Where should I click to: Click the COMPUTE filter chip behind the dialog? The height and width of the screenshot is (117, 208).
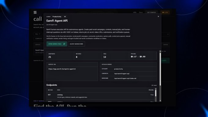click(39, 38)
